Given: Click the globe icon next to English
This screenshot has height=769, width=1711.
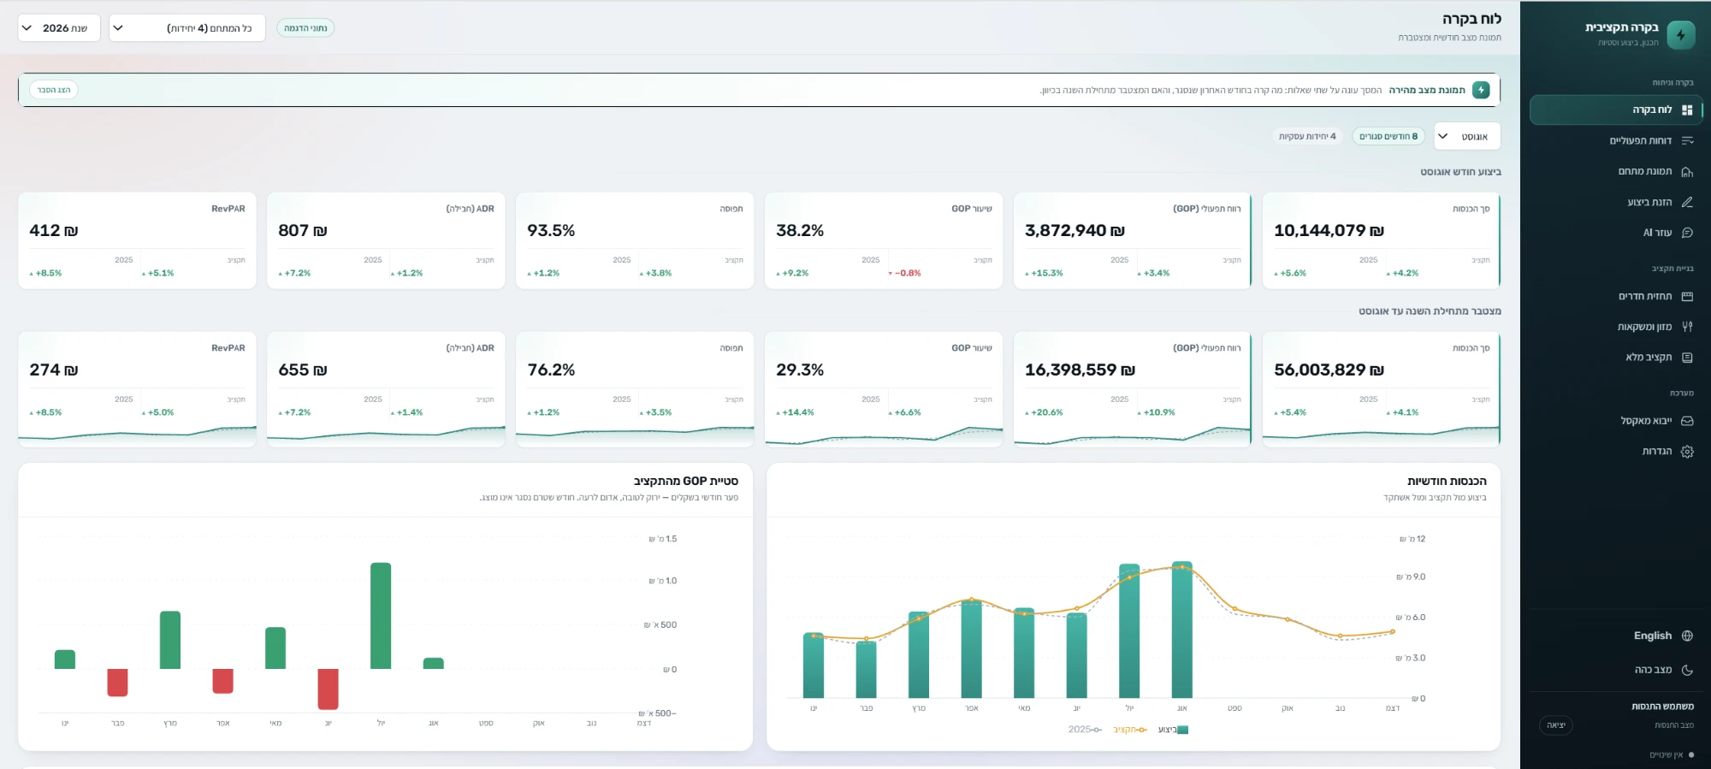Looking at the screenshot, I should [1687, 636].
